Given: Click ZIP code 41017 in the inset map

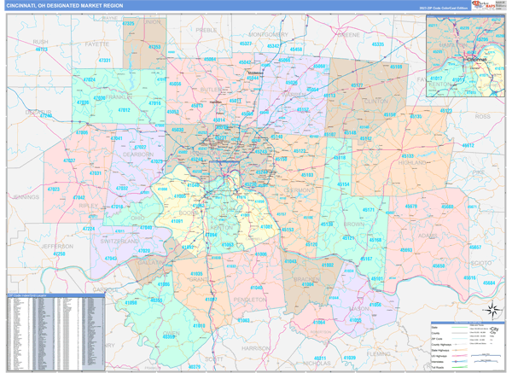Looking at the screenshot, I should coord(436,79).
